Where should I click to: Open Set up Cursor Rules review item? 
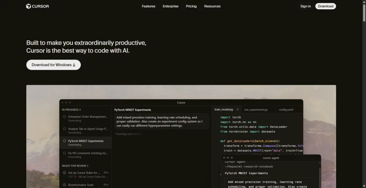click(x=85, y=174)
